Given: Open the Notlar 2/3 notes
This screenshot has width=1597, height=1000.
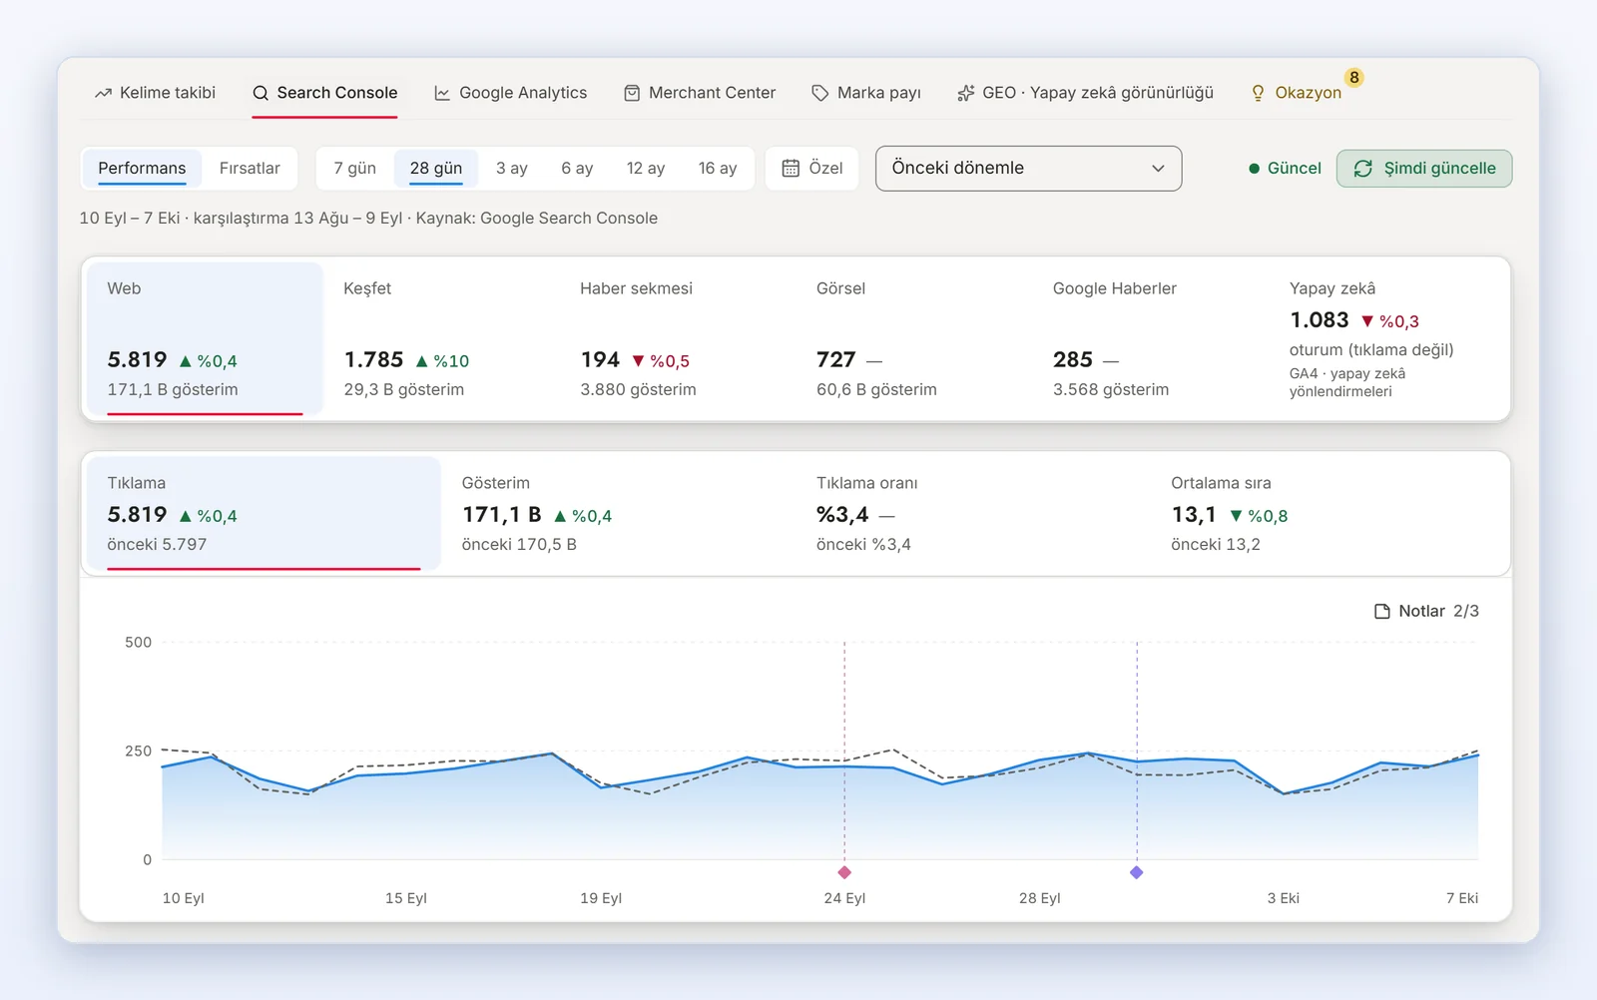Looking at the screenshot, I should pyautogui.click(x=1426, y=611).
